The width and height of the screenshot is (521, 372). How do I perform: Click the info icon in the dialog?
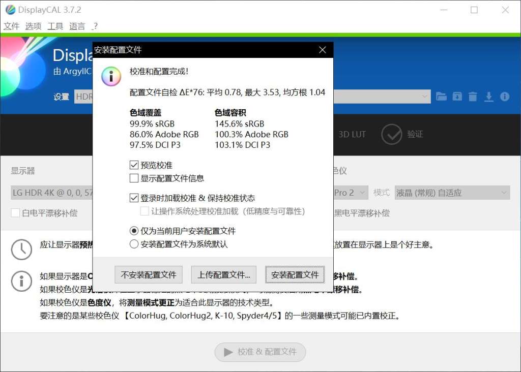(111, 77)
